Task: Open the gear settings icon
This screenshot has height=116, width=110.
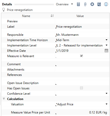Action: (92, 4)
